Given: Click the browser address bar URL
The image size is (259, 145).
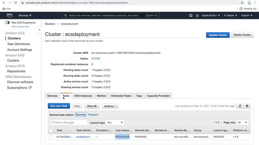Looking at the screenshot, I should pyautogui.click(x=76, y=3).
